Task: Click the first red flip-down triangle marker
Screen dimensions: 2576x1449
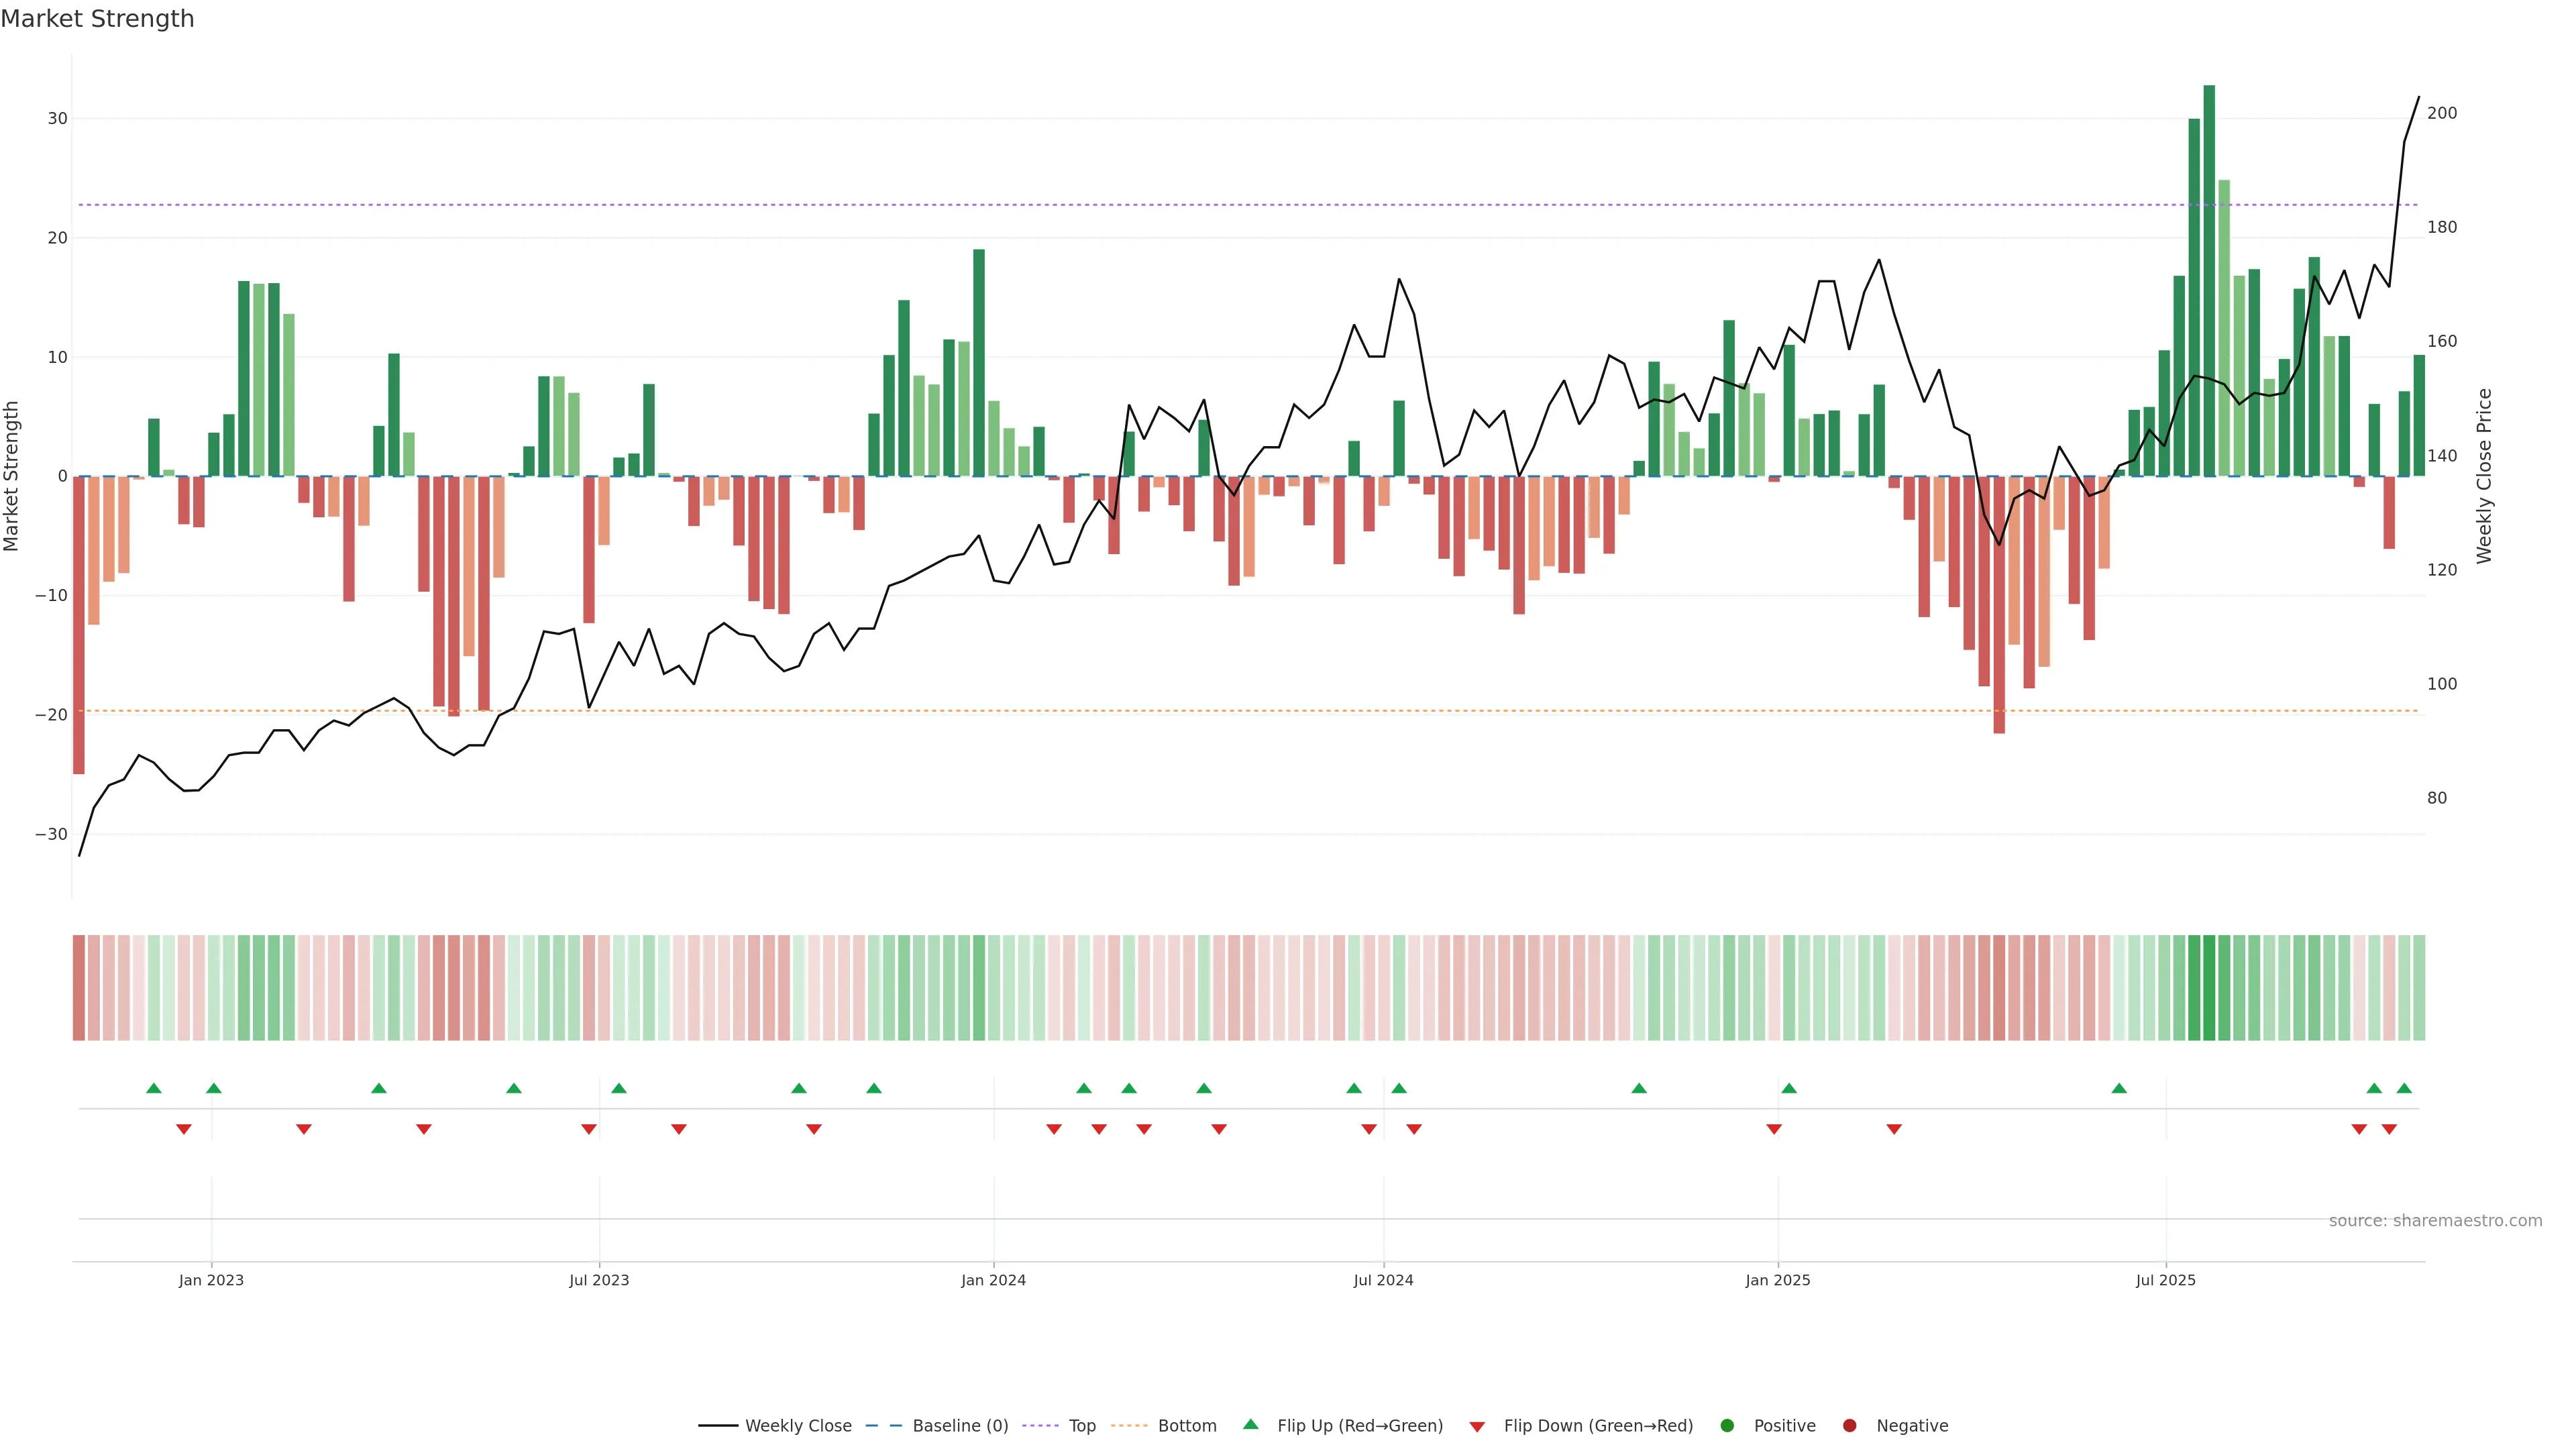Action: click(184, 1129)
